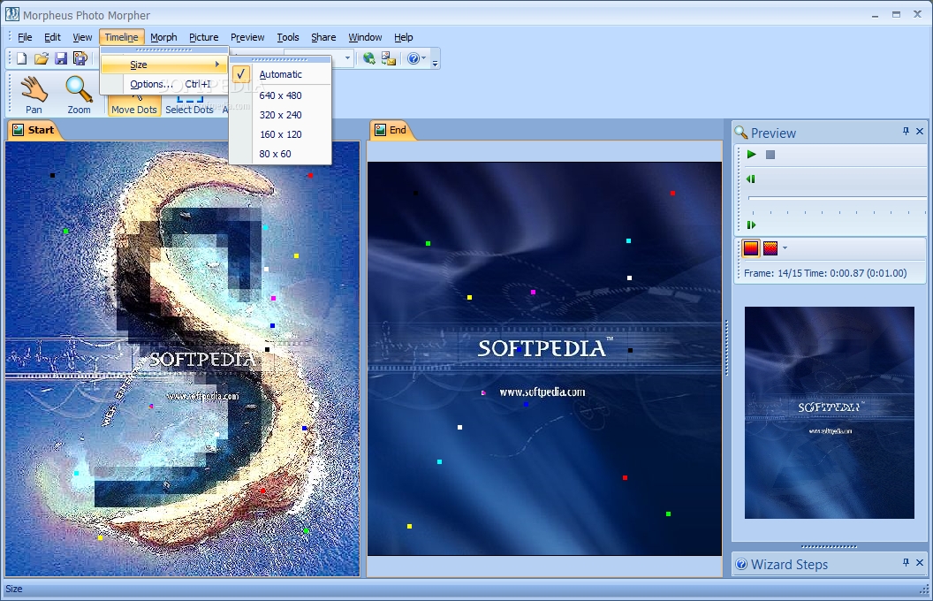933x601 pixels.
Task: Open the toolbar combo box dropdown
Action: point(347,58)
